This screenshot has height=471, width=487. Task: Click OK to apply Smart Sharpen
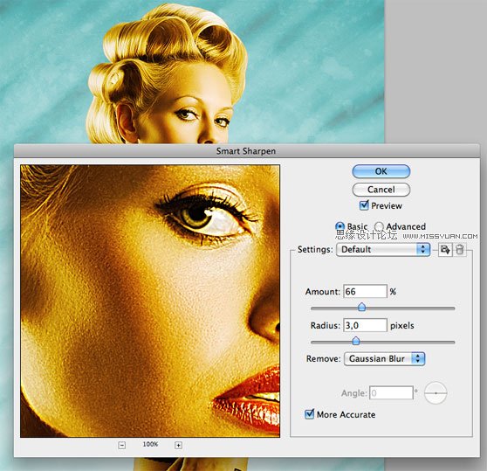coord(381,171)
